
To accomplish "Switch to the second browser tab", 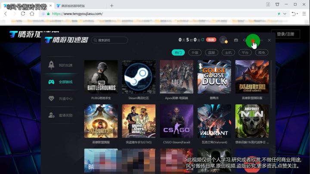I will [x=81, y=6].
